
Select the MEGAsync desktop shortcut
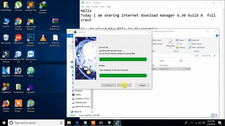click(x=18, y=39)
